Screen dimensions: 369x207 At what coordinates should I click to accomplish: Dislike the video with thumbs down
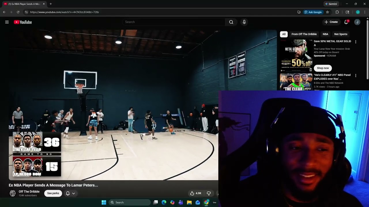click(x=209, y=193)
